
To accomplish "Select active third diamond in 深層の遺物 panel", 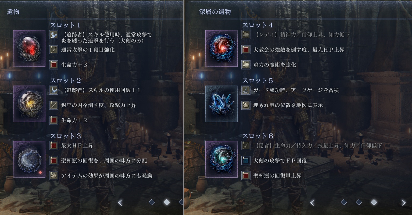I will tap(374, 202).
